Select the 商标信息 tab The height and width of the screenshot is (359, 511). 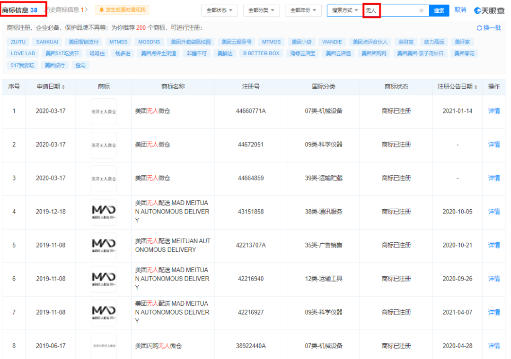(20, 10)
